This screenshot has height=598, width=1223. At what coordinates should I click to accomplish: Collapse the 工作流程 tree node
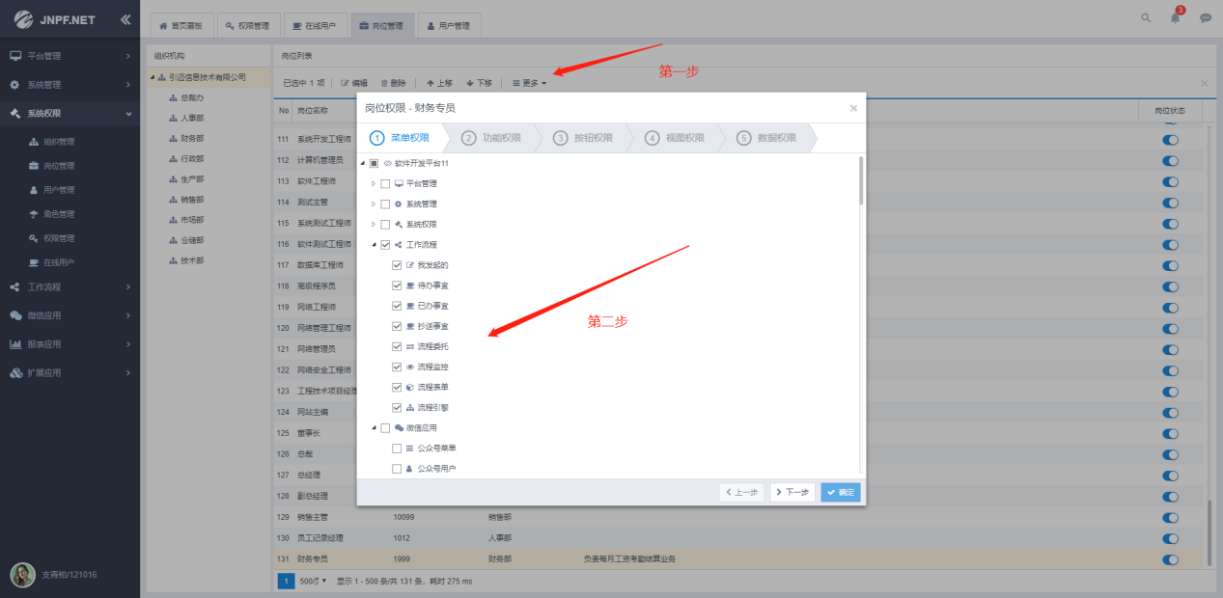click(x=374, y=245)
